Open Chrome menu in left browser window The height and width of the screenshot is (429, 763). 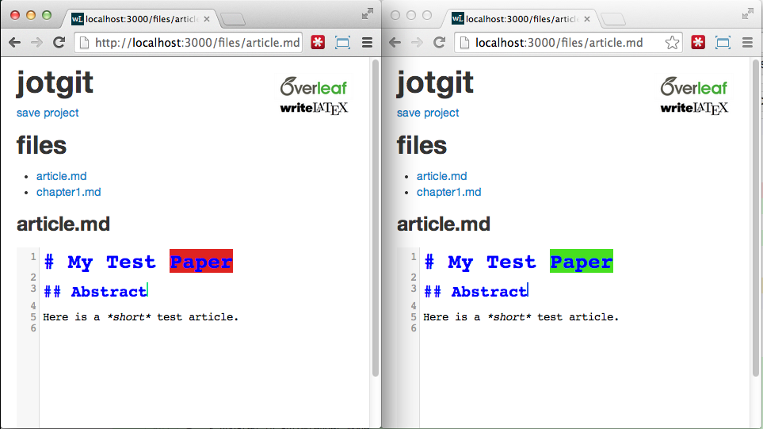pos(368,43)
